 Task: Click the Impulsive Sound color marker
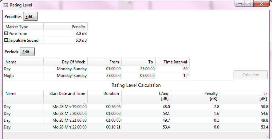[x=6, y=40]
